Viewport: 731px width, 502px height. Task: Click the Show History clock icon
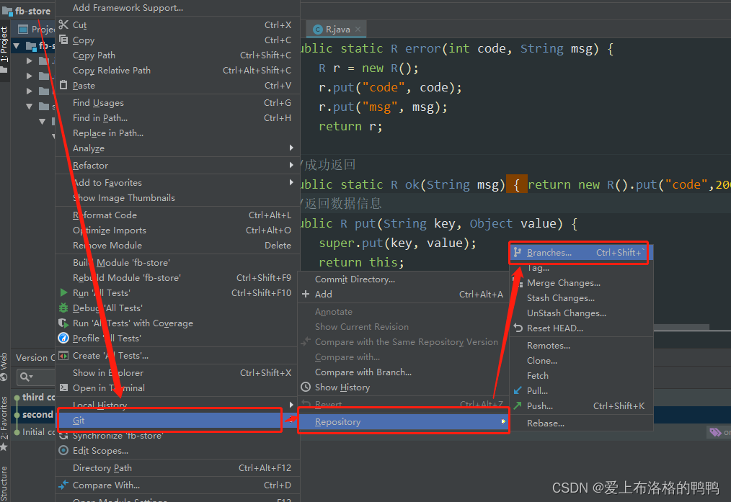point(306,387)
